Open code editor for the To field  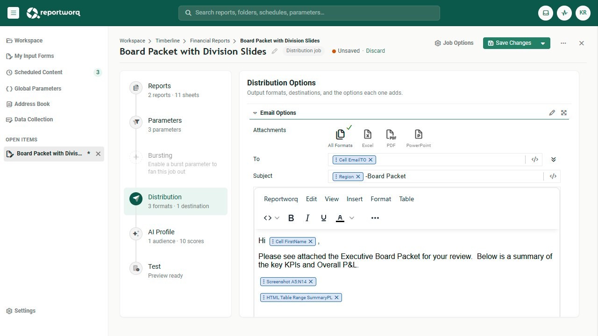(x=535, y=160)
